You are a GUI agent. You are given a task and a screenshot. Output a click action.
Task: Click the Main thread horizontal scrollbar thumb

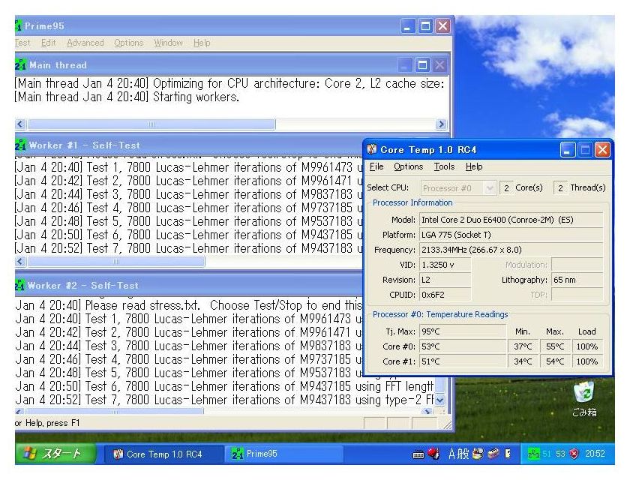pos(151,124)
